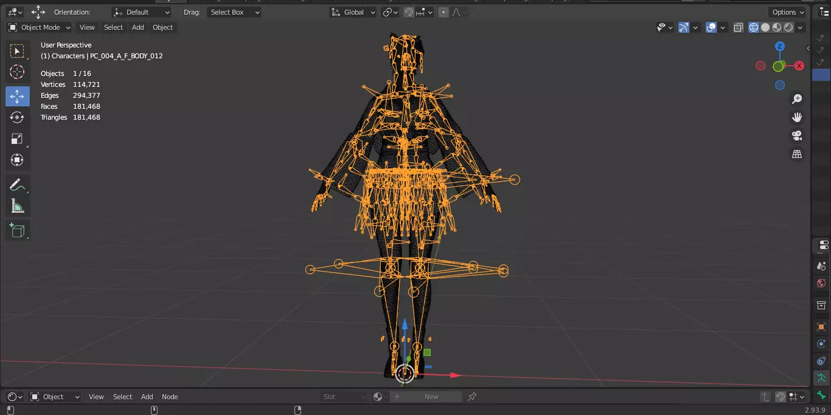Select the Select Box tool
This screenshot has height=415, width=831.
coord(17,51)
